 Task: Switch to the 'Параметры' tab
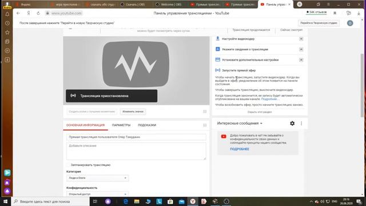pos(121,125)
